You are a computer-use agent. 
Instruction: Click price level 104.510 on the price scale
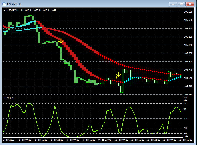tap(188, 86)
